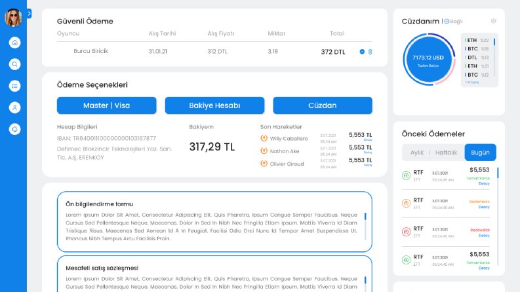Click the Reddedildi status label

coord(480,230)
